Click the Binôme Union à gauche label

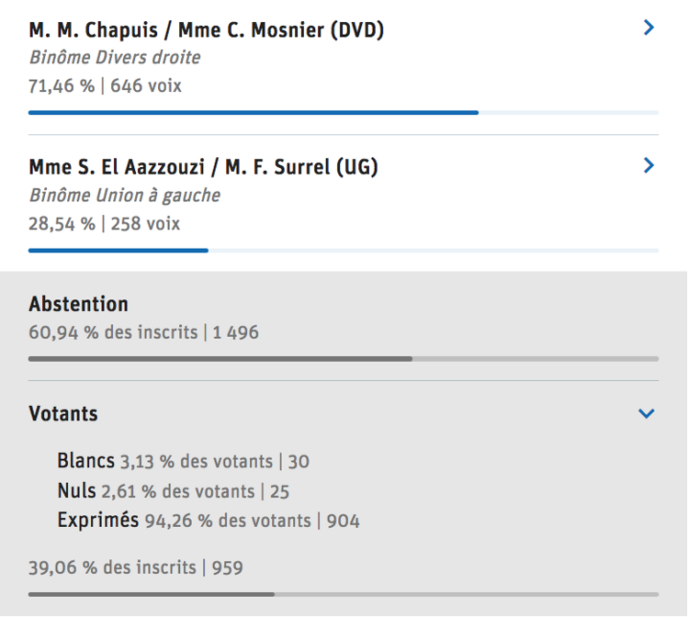point(125,196)
